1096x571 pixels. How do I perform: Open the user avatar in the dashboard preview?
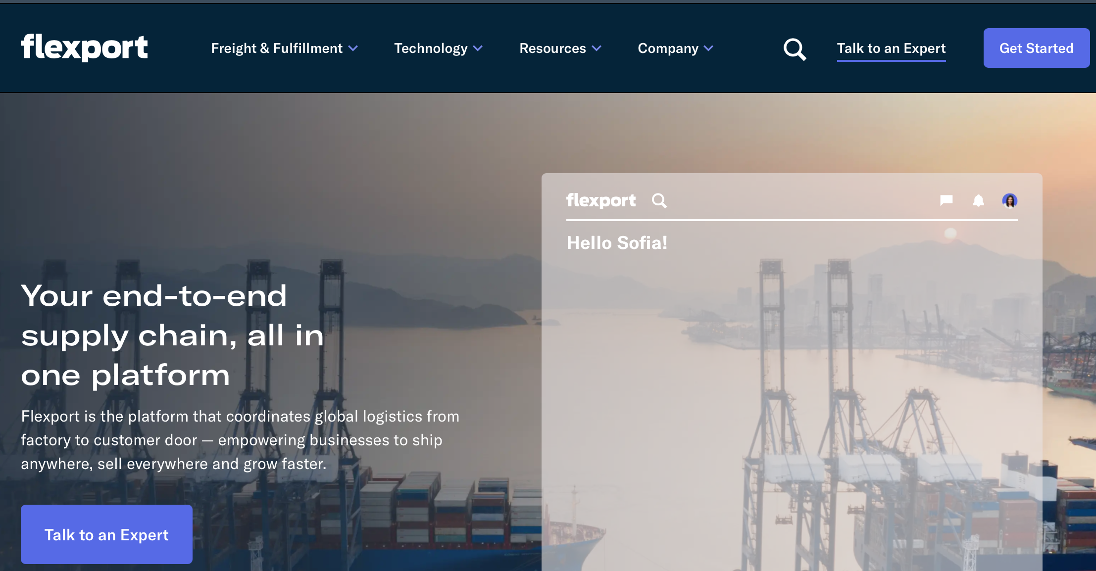[x=1009, y=200]
